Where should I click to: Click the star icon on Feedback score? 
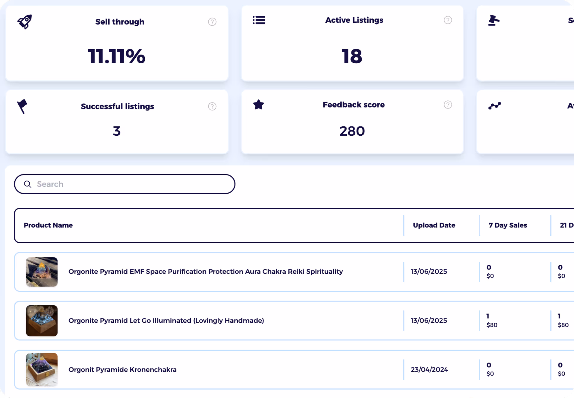point(258,105)
